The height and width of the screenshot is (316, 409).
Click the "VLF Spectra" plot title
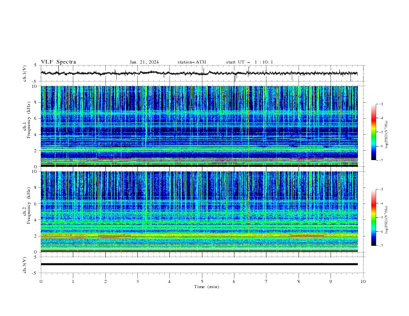[58, 62]
